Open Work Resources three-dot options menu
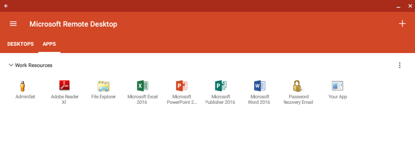The height and width of the screenshot is (159, 415). (x=399, y=65)
